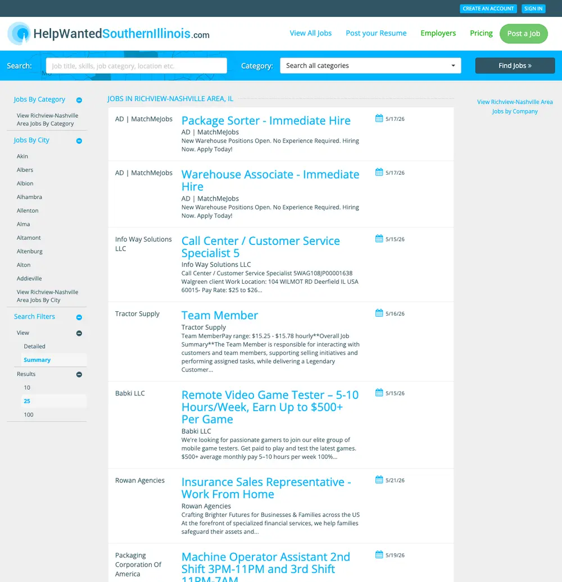Click calendar icon on the Remote Video Game Tester listing
The image size is (562, 582).
tap(379, 393)
